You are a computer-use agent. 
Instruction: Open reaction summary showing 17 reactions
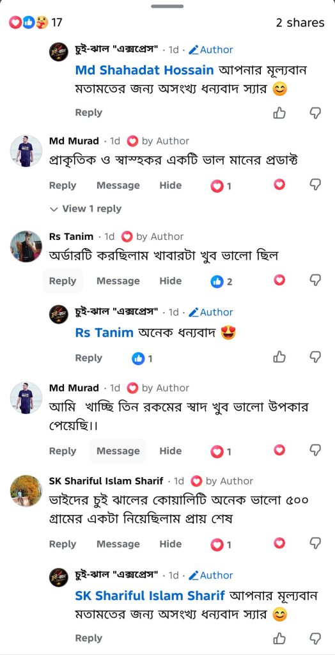coord(36,22)
